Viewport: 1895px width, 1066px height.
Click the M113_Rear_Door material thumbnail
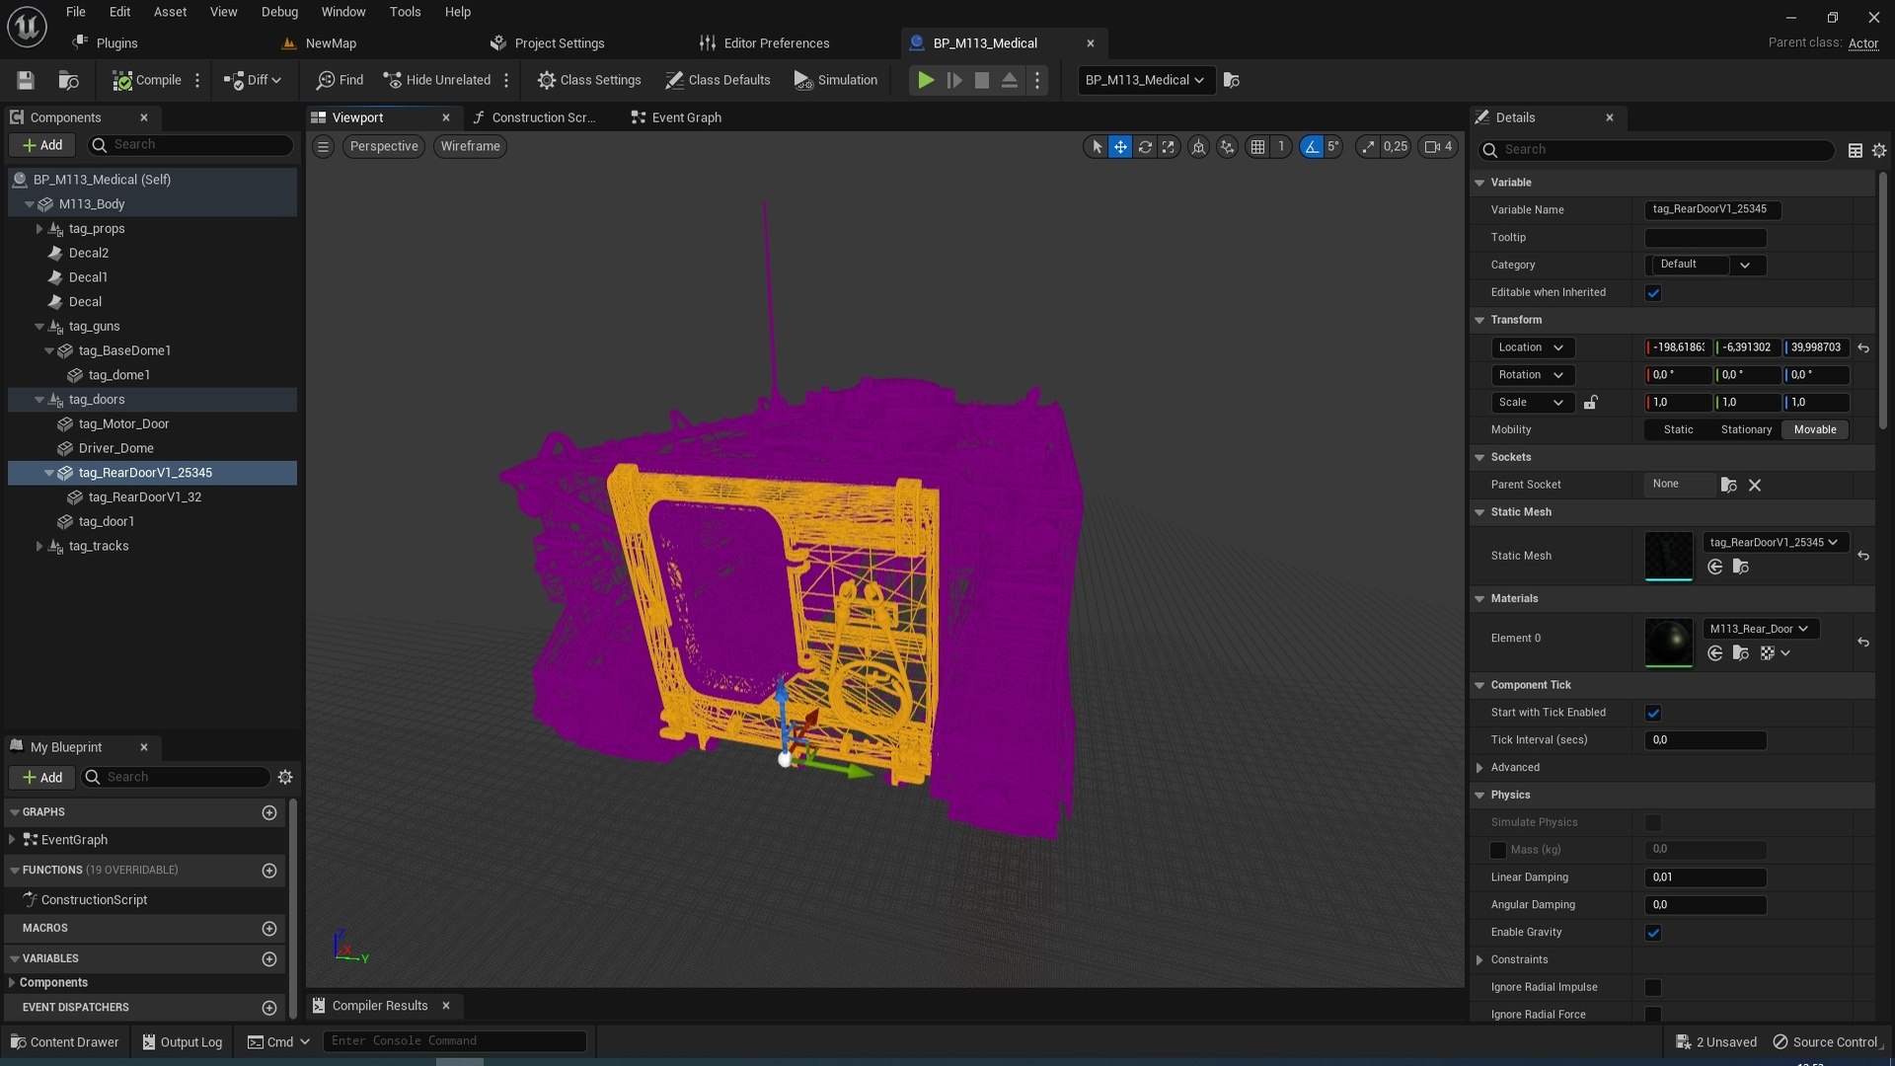[x=1668, y=643]
